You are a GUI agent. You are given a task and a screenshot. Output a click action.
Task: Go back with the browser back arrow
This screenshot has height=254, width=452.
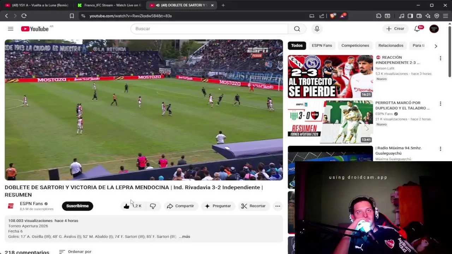coord(6,16)
